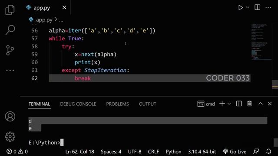
Task: Switch to the PROBLEMS tab
Action: [x=117, y=104]
